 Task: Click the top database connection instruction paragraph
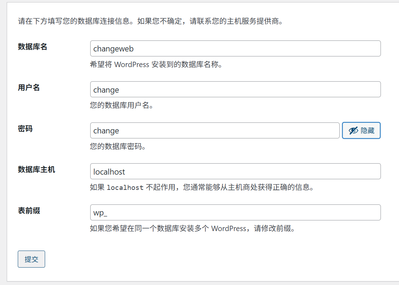[x=150, y=21]
